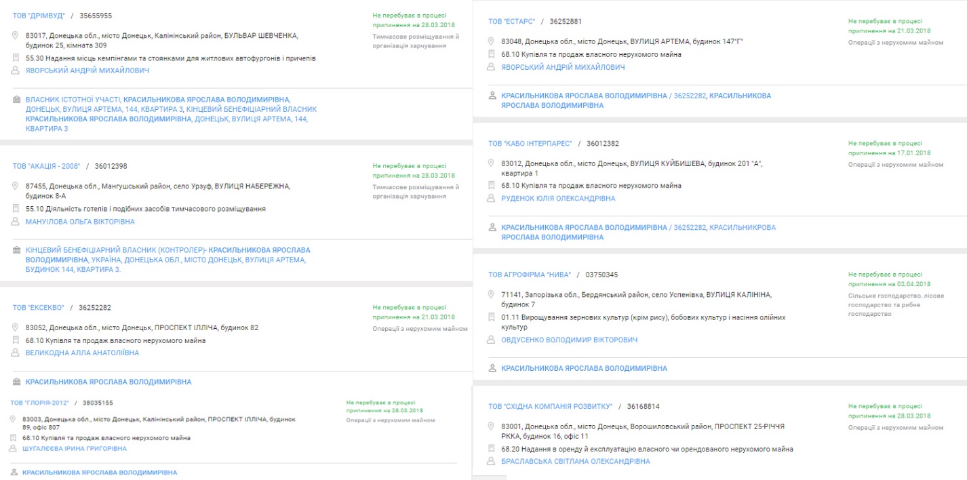This screenshot has width=967, height=480.
Task: Open director ЯВОРСЬКИЙ АНДРІЙ МИХАЙЛОВИЧ under ДРІМВУД
Action: coord(87,71)
